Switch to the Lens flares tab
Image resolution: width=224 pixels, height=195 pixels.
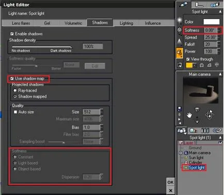click(21, 23)
